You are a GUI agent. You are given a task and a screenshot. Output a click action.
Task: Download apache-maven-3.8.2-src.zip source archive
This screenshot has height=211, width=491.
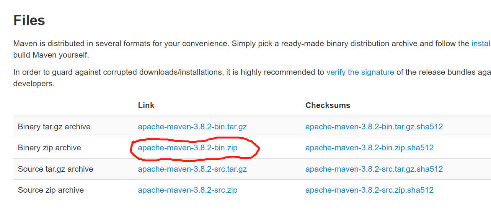[x=188, y=190]
